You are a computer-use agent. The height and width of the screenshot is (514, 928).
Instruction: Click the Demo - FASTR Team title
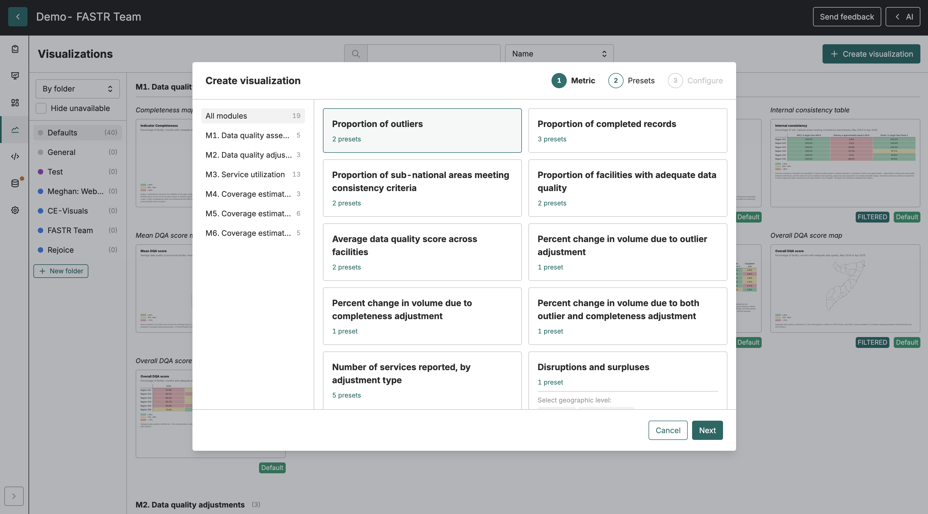[89, 17]
